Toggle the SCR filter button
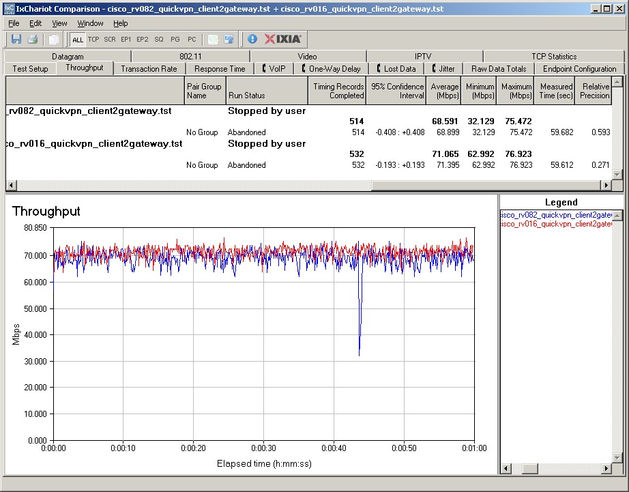 tap(110, 40)
